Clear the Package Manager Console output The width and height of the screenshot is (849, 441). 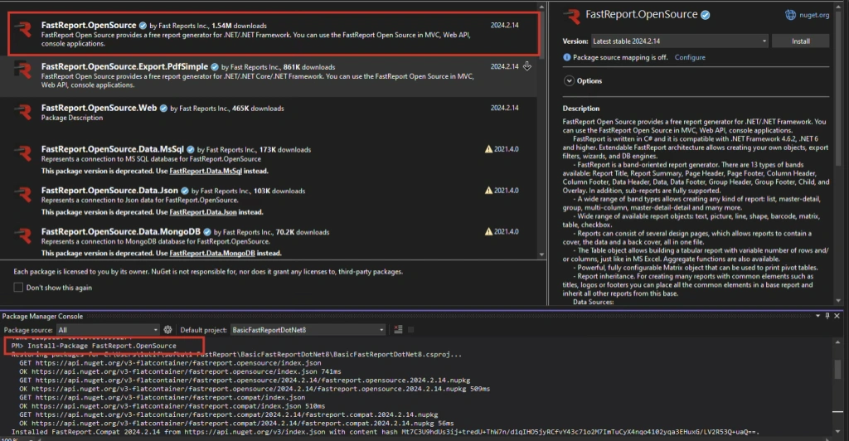pyautogui.click(x=398, y=330)
